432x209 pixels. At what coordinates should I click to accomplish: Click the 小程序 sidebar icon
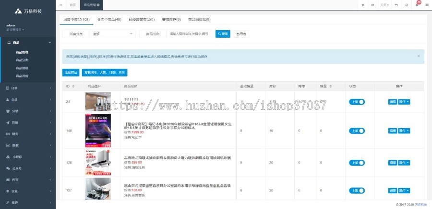pyautogui.click(x=8, y=157)
